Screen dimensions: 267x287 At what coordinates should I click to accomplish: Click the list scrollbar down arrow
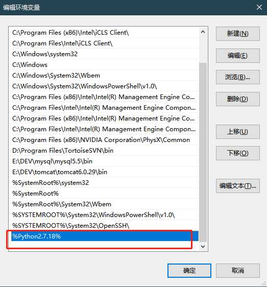point(203,246)
